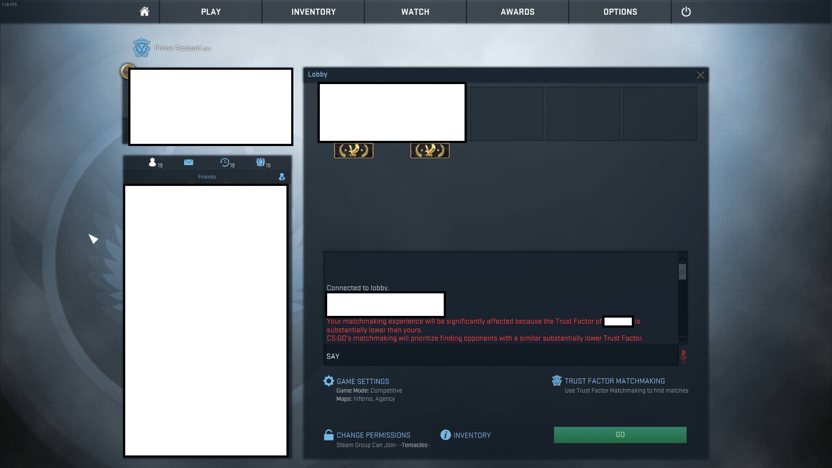
Task: Show recent players clock icon
Action: click(224, 162)
